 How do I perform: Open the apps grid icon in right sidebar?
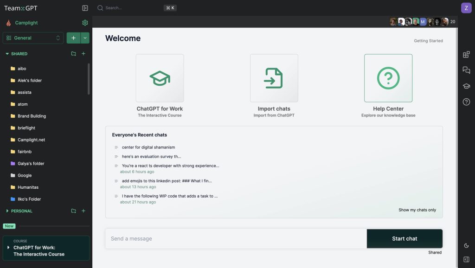466,54
